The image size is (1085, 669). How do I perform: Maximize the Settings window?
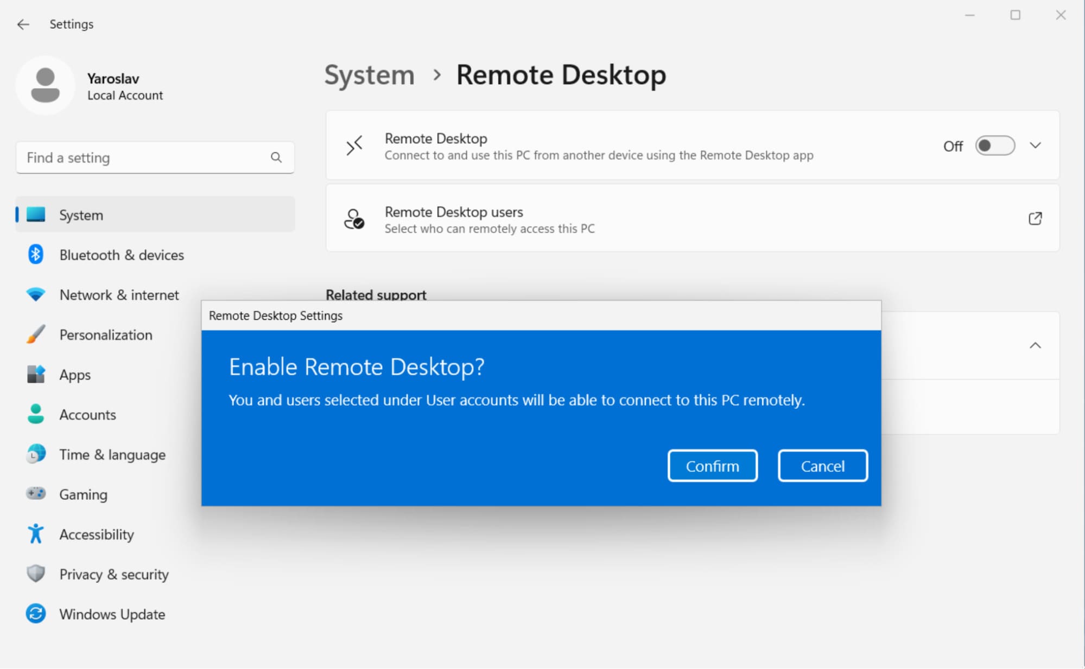1015,15
